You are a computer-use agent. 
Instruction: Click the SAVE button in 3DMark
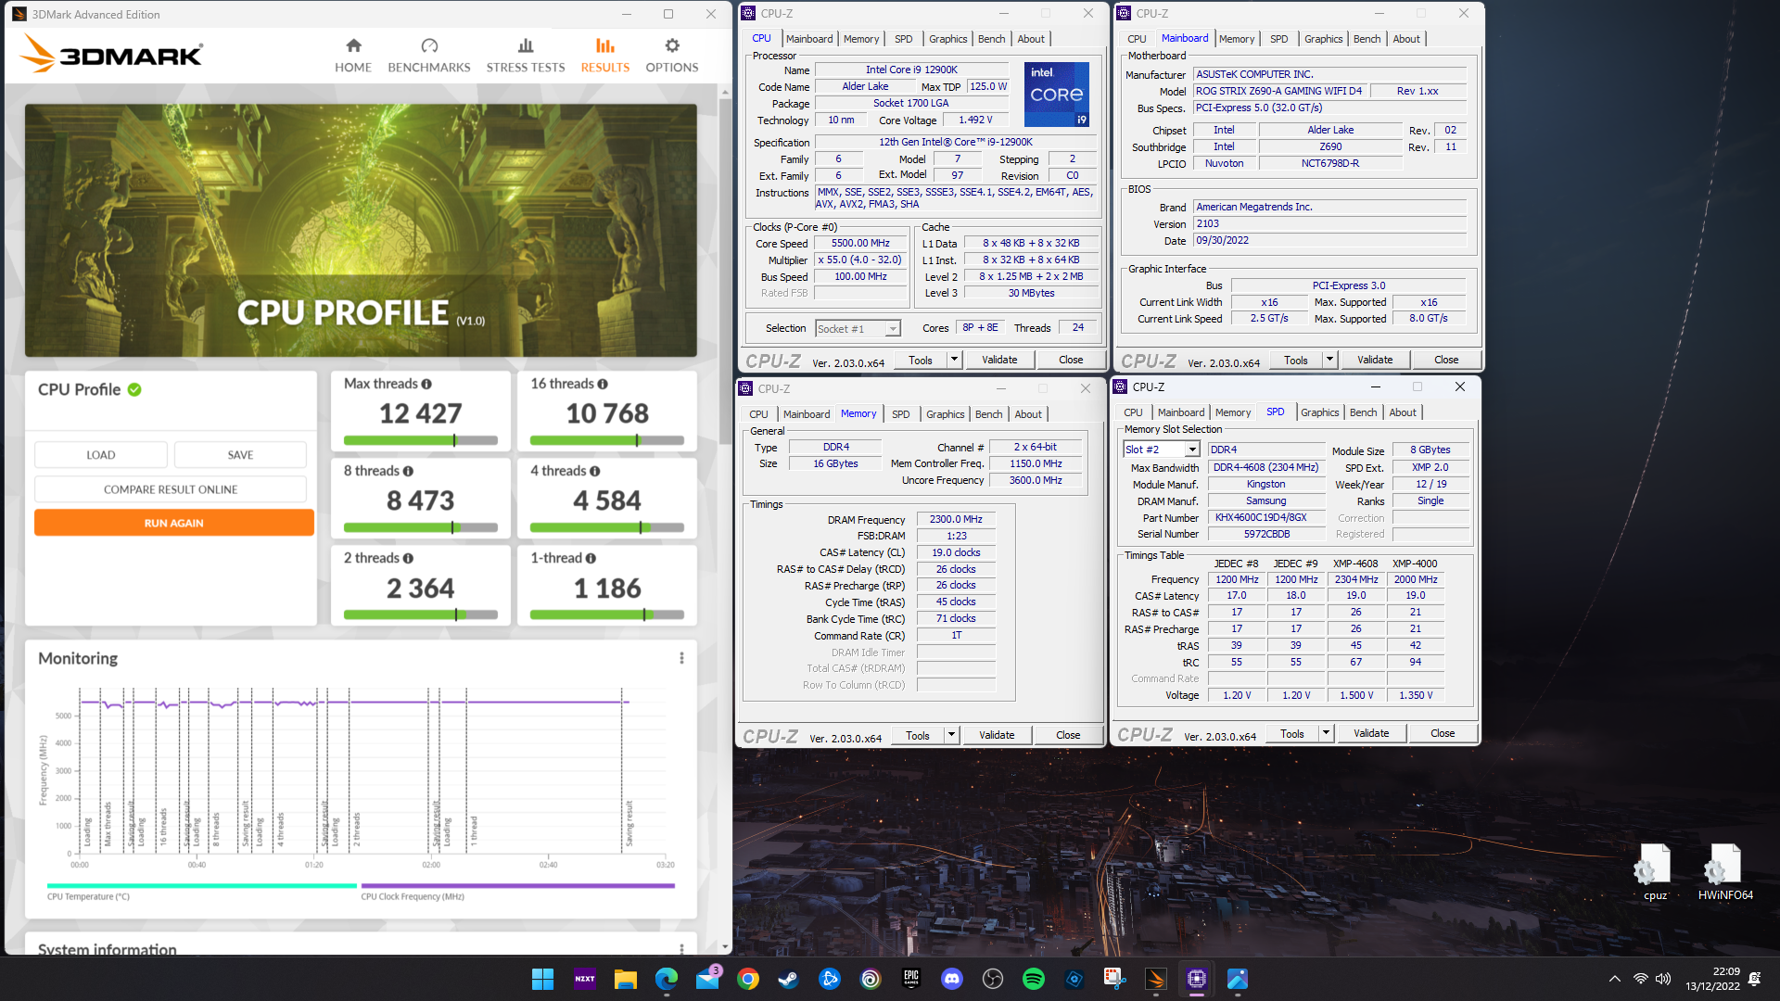click(240, 455)
